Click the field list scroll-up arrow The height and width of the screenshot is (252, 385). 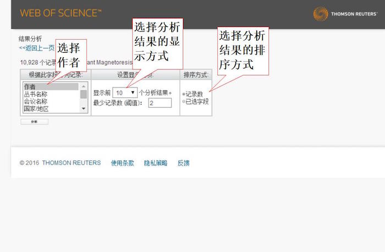(x=84, y=86)
